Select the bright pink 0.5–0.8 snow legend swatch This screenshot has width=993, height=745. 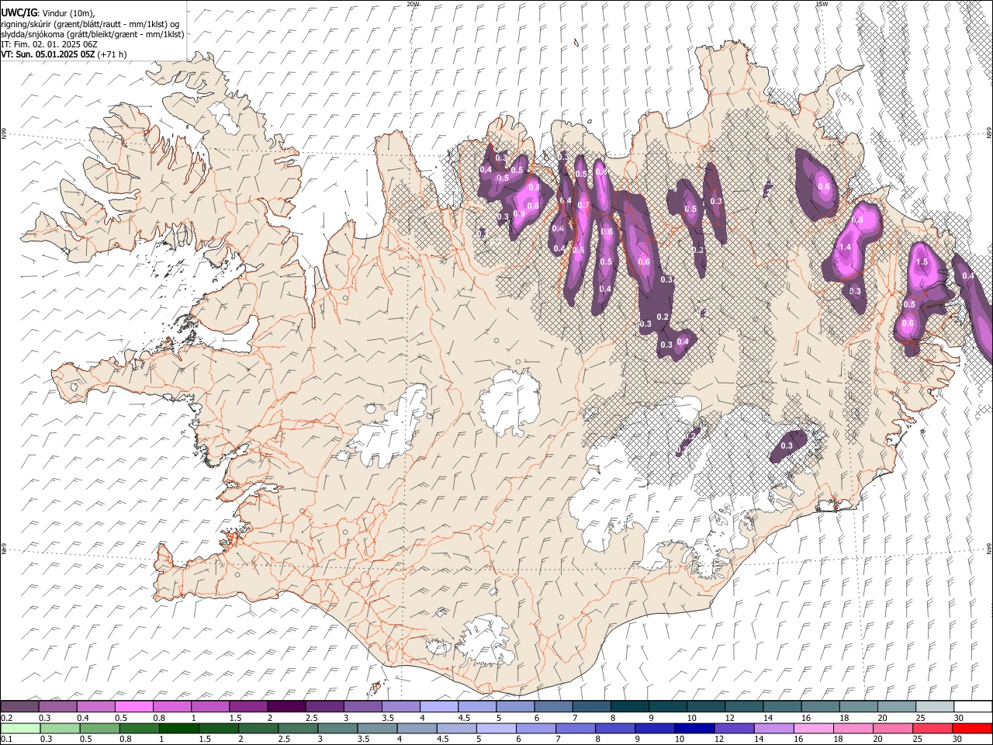(x=133, y=706)
